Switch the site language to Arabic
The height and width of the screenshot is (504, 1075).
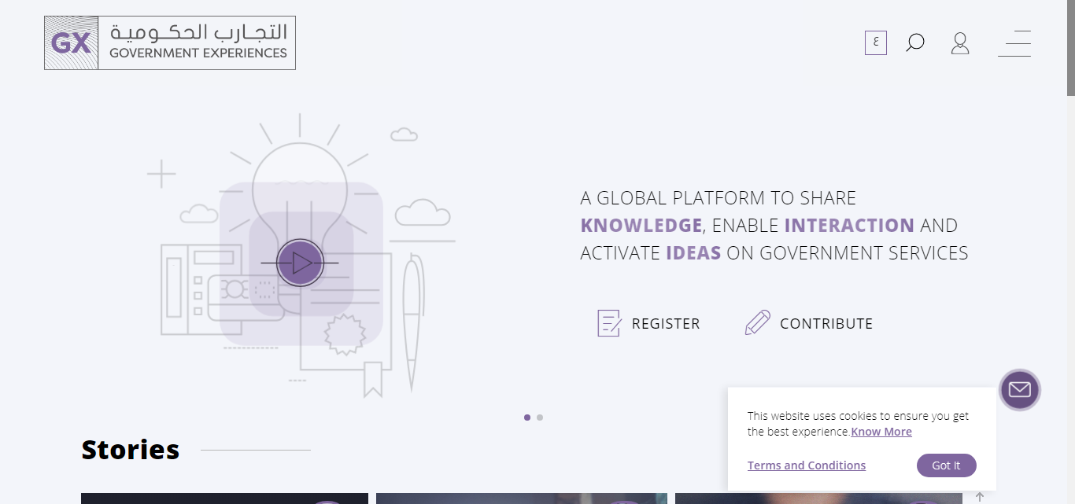coord(875,42)
